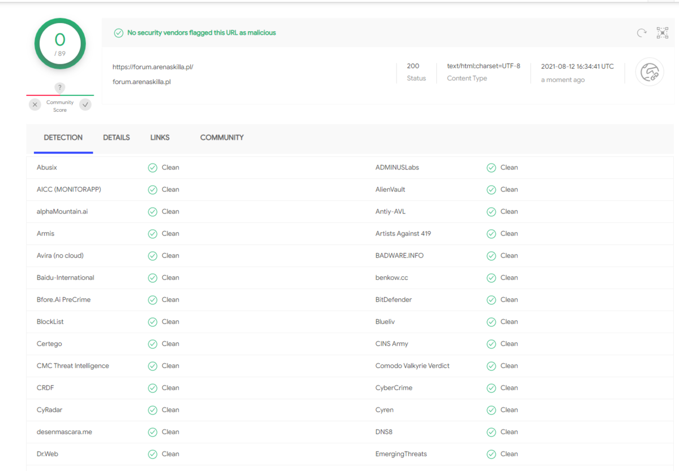Click the Blueliv clean check icon
The width and height of the screenshot is (679, 471).
491,322
